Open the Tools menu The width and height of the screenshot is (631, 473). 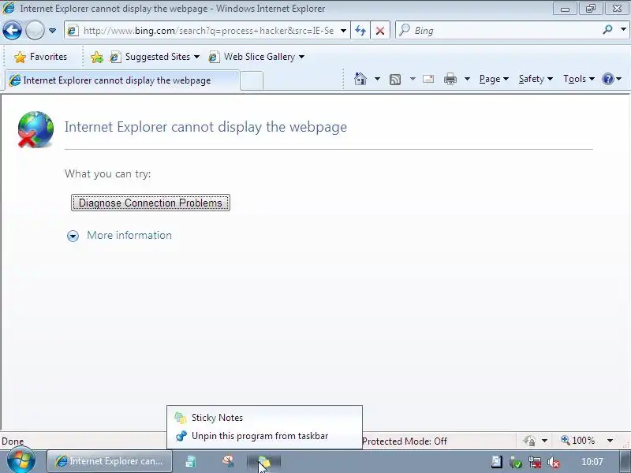click(x=579, y=79)
